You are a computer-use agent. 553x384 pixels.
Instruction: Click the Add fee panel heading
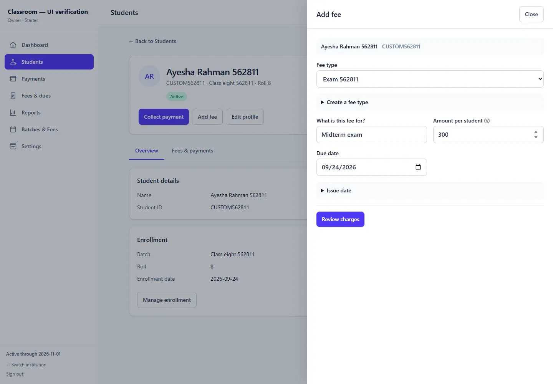coord(329,14)
